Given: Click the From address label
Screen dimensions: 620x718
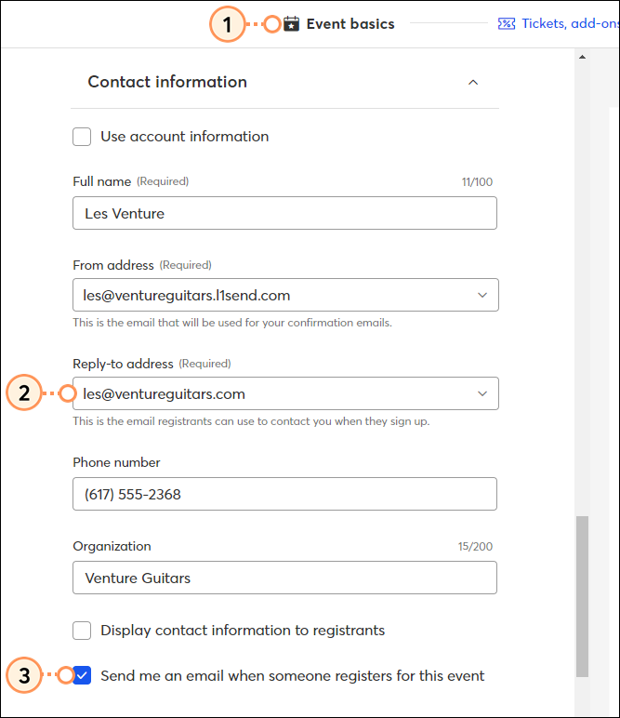Looking at the screenshot, I should click(113, 266).
